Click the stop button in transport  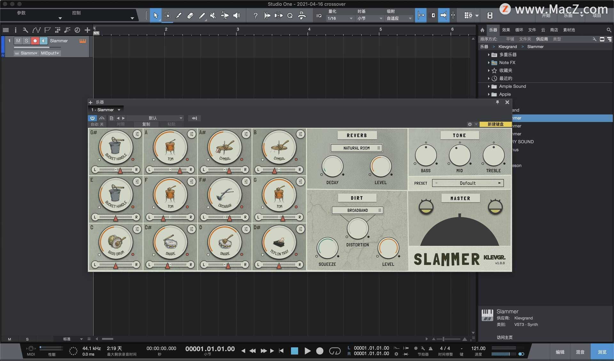point(295,351)
